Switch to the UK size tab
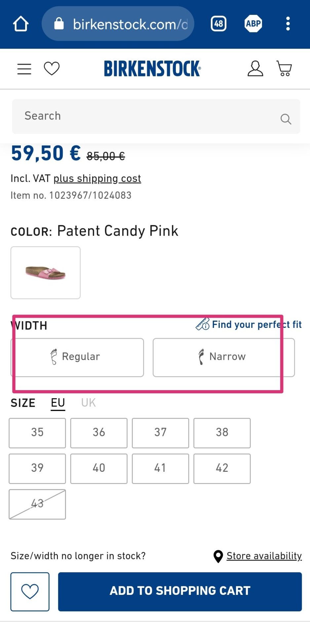The image size is (310, 622). pos(88,403)
